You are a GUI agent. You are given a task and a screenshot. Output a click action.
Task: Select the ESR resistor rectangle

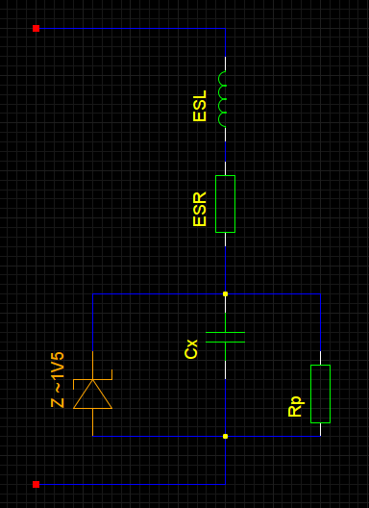pyautogui.click(x=225, y=204)
